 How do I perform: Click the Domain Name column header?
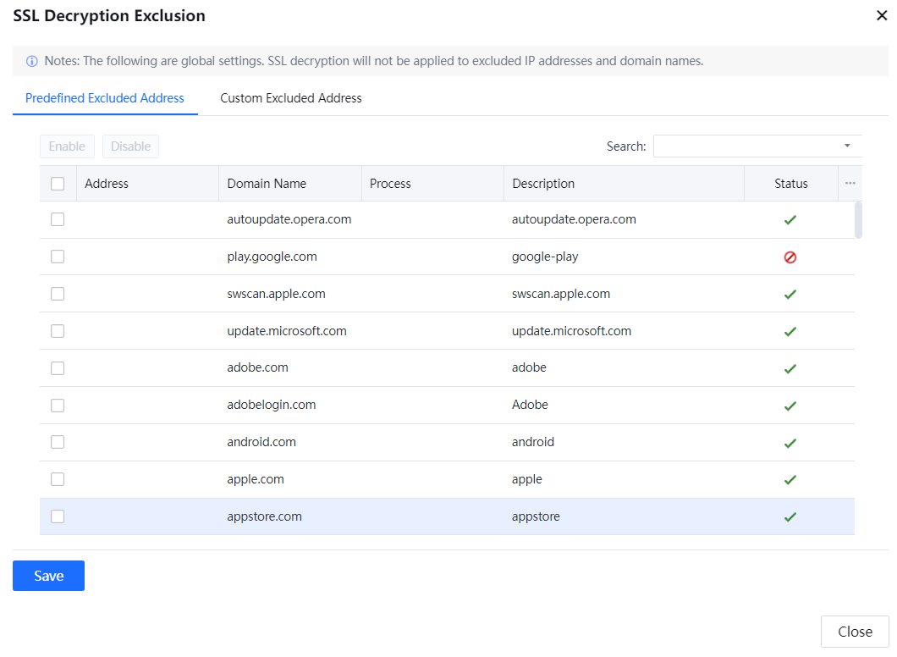point(267,184)
